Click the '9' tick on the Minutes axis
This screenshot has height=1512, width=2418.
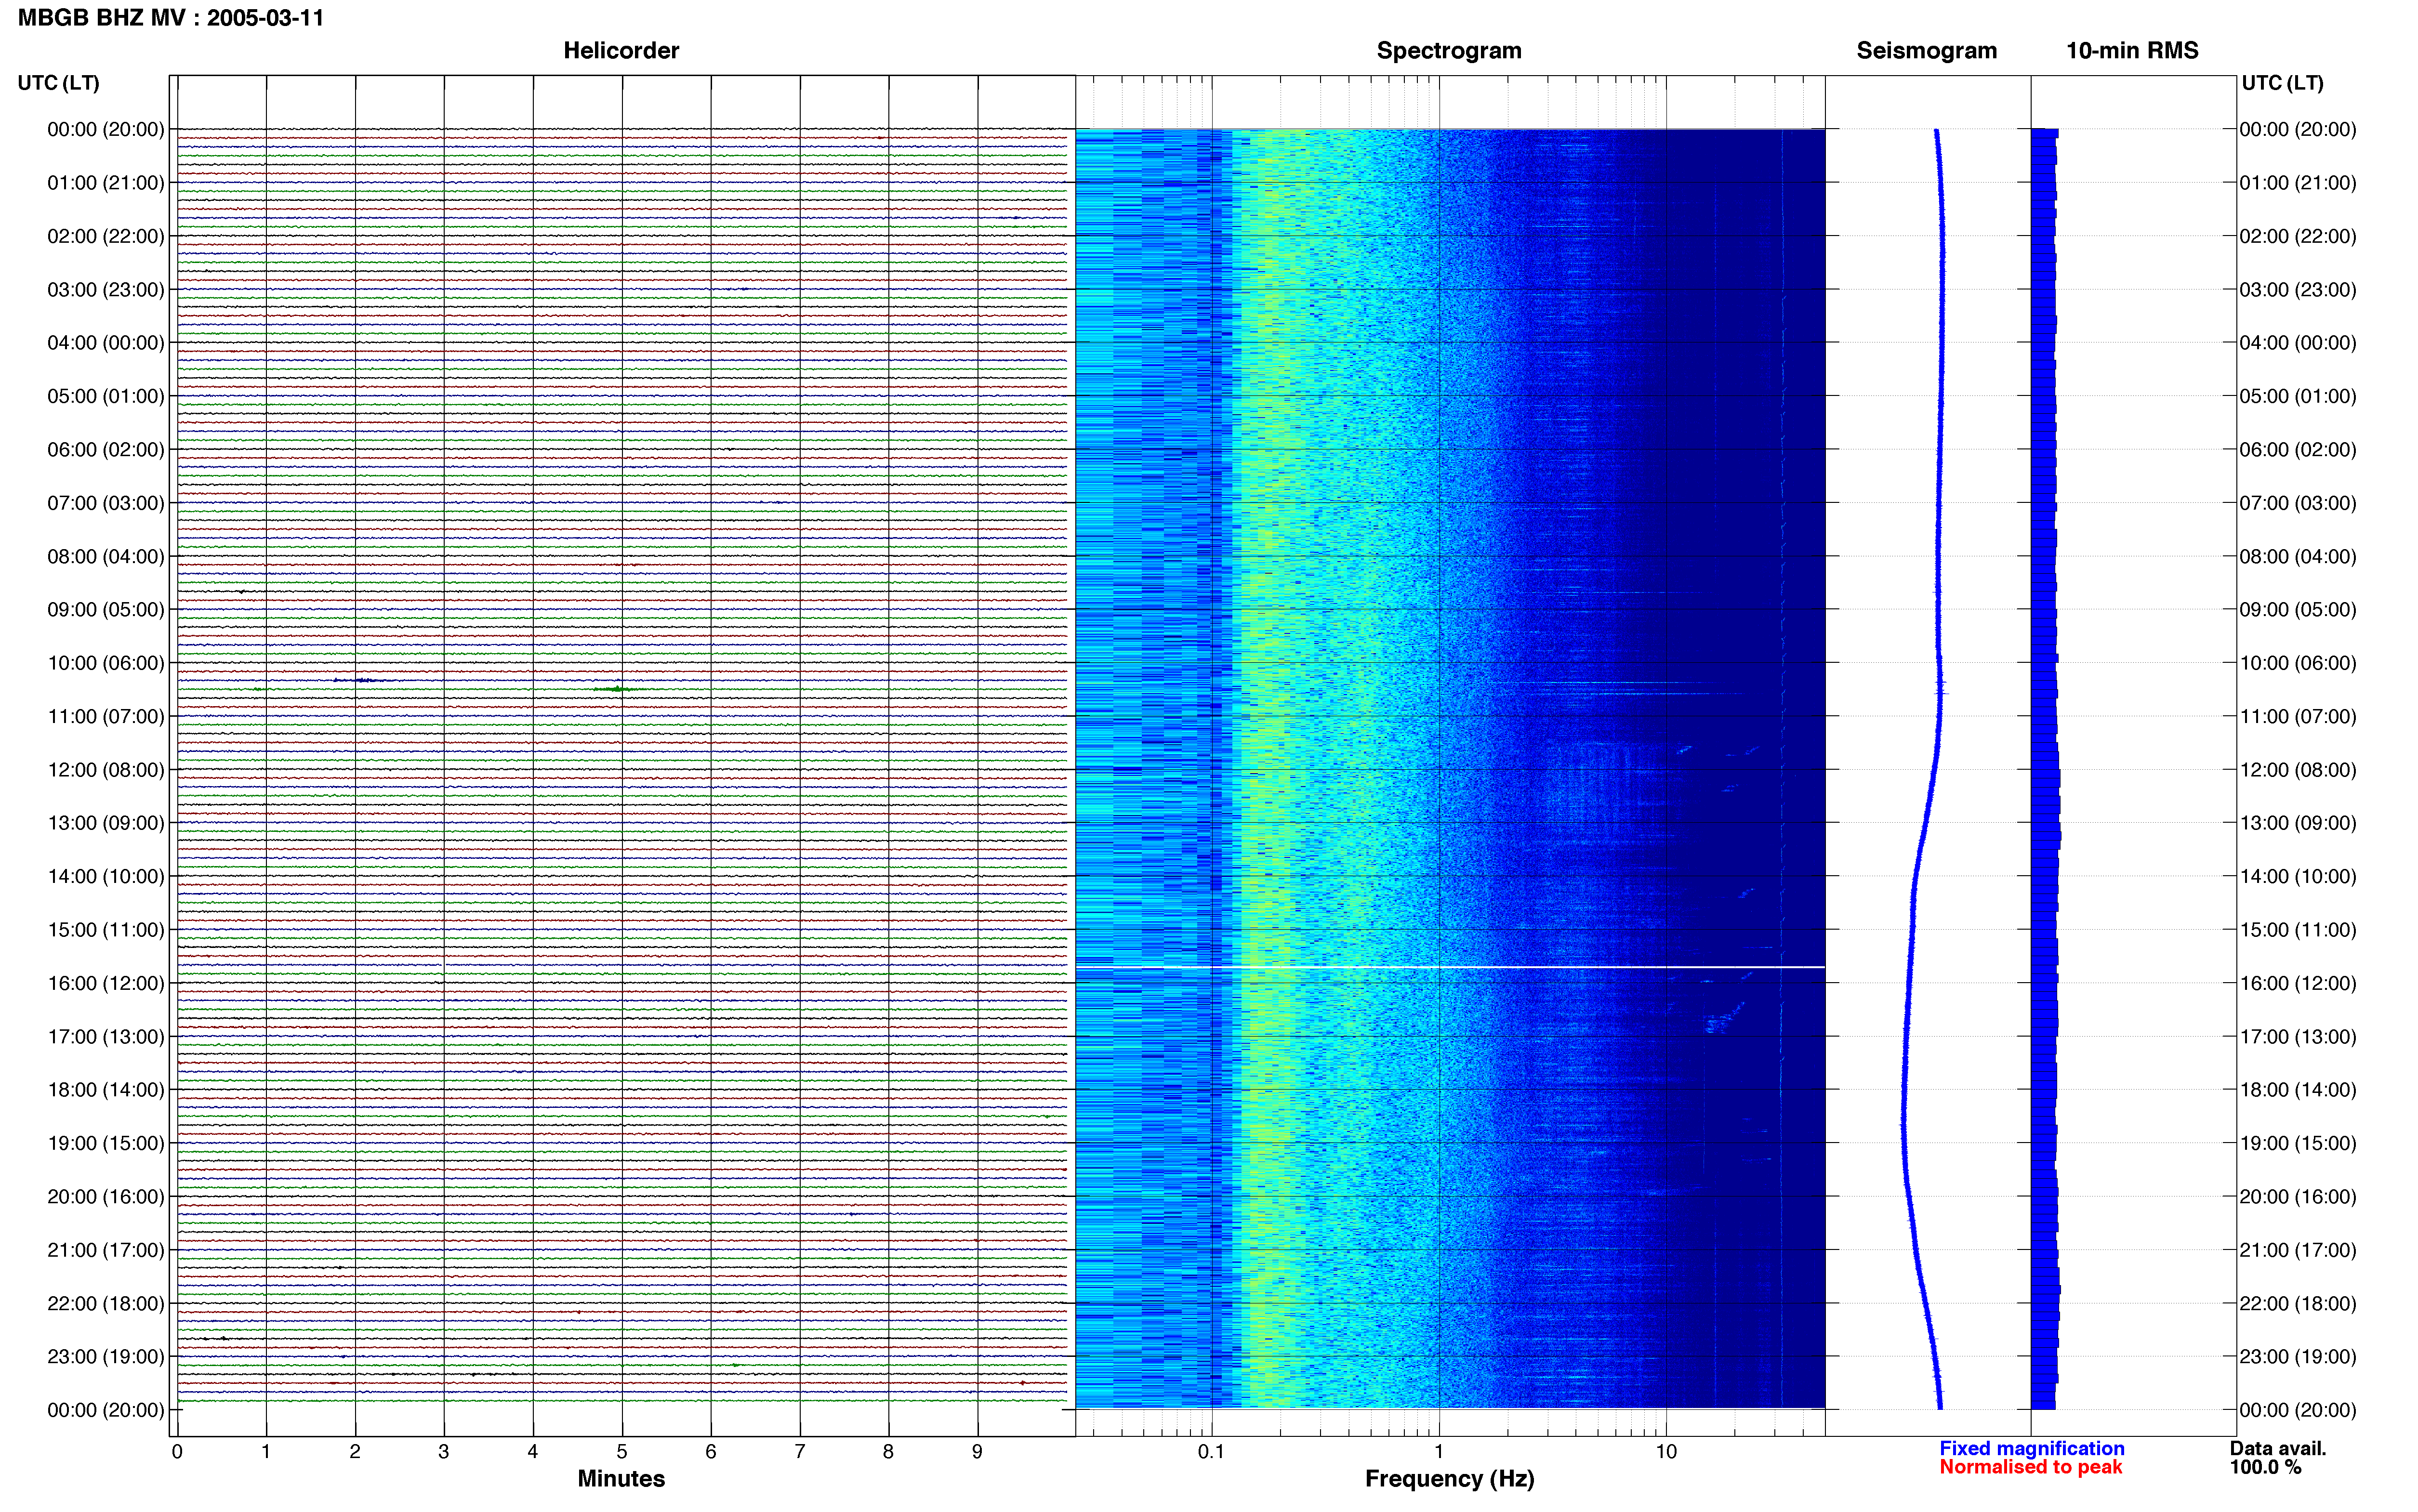[x=977, y=1452]
